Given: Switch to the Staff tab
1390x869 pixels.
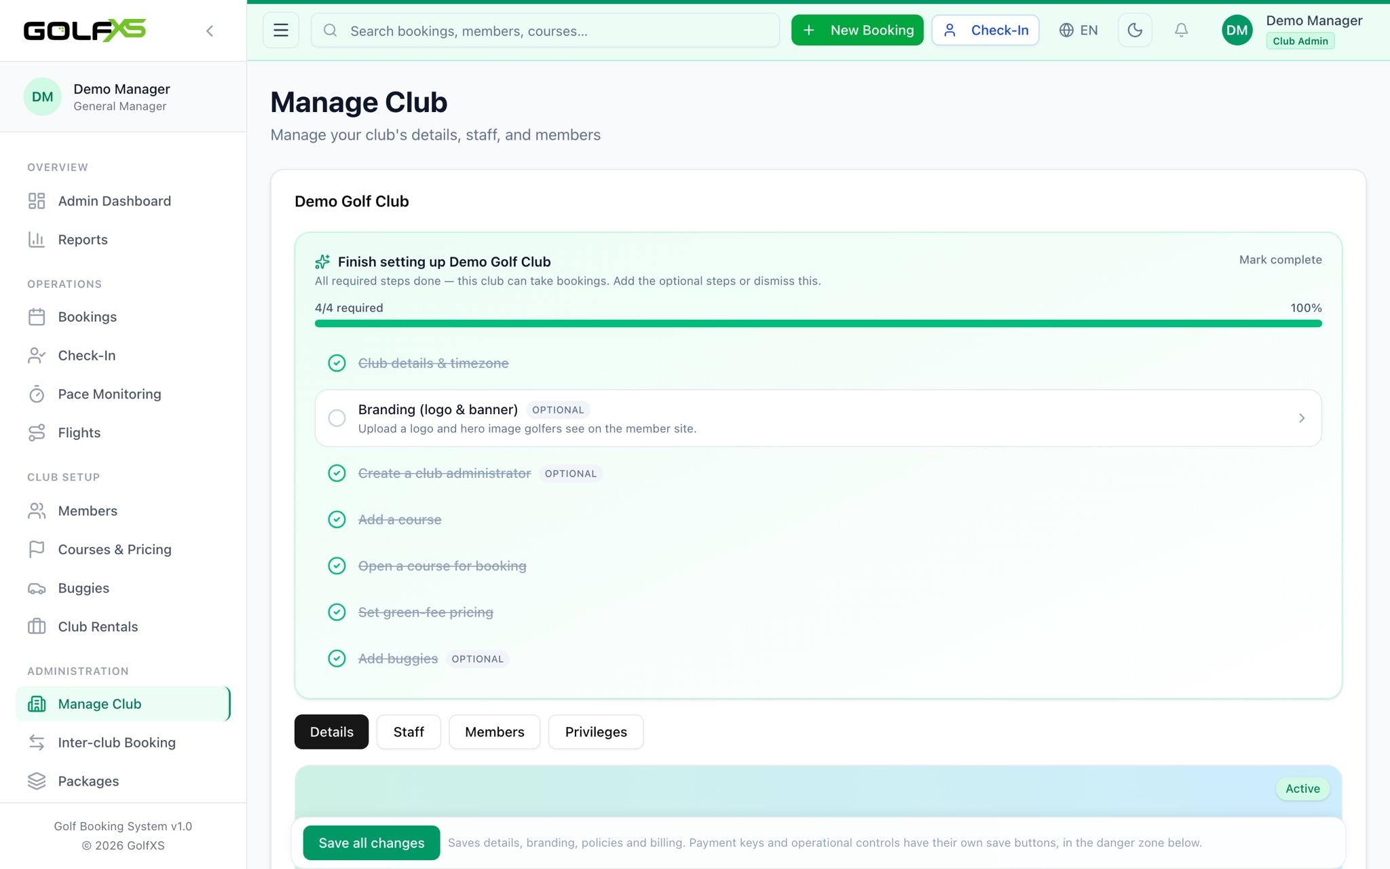Looking at the screenshot, I should 409,732.
